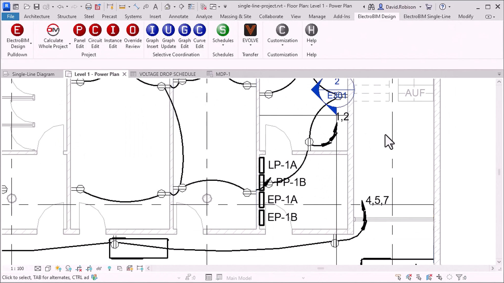The height and width of the screenshot is (283, 504).
Task: Click the Section tool icon
Action: click(181, 7)
